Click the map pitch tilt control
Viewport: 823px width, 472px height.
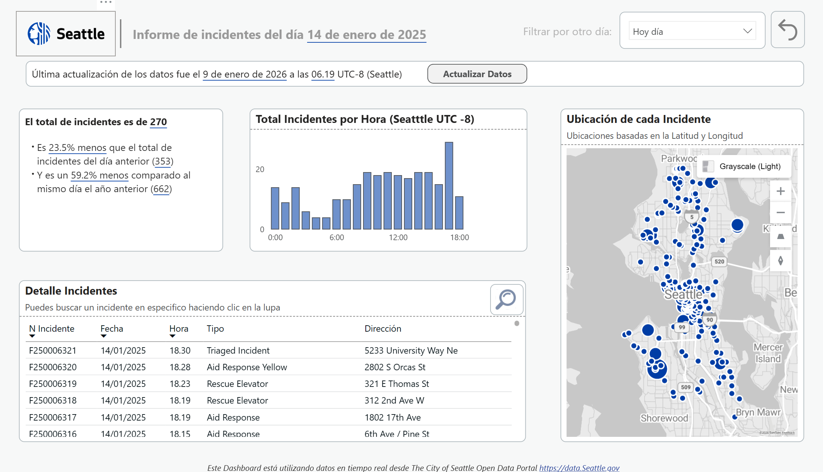coord(780,237)
